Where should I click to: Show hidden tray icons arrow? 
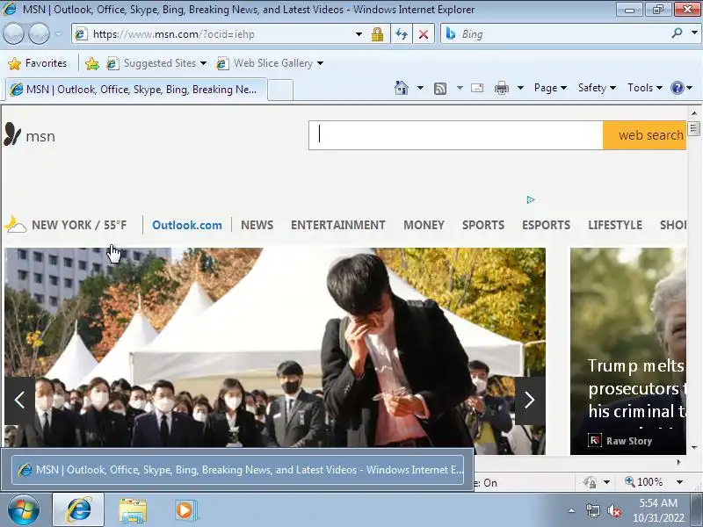(x=572, y=510)
